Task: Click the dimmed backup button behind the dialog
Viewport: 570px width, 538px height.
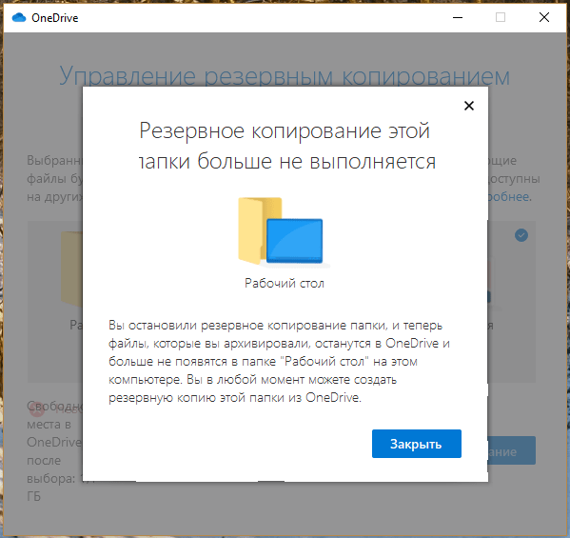Action: pos(512,450)
